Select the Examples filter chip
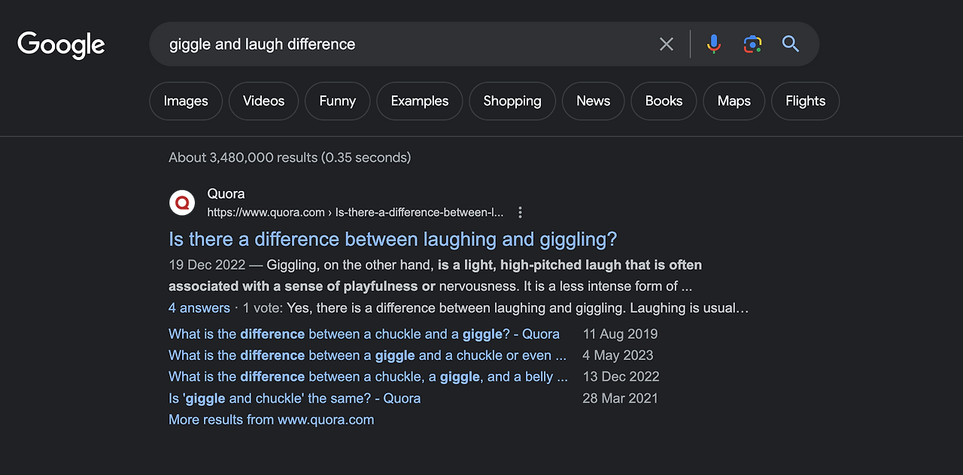Image resolution: width=963 pixels, height=475 pixels. tap(420, 101)
